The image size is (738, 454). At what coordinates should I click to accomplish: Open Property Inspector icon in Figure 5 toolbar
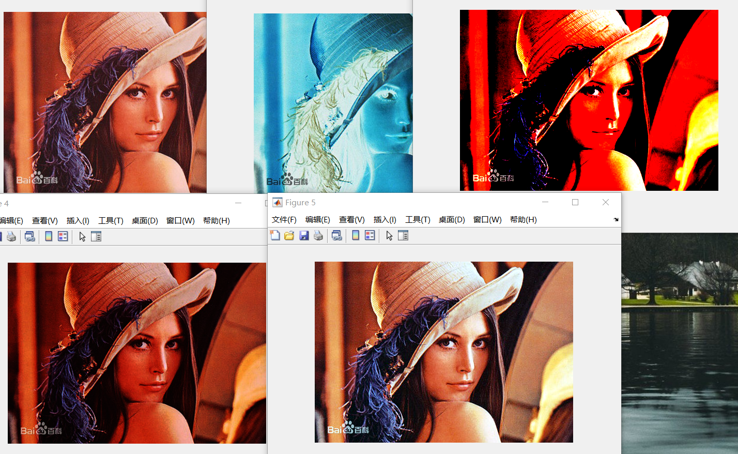coord(403,236)
